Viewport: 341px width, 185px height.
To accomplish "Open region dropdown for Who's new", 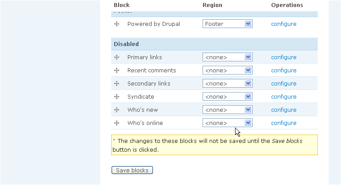I will (228, 110).
